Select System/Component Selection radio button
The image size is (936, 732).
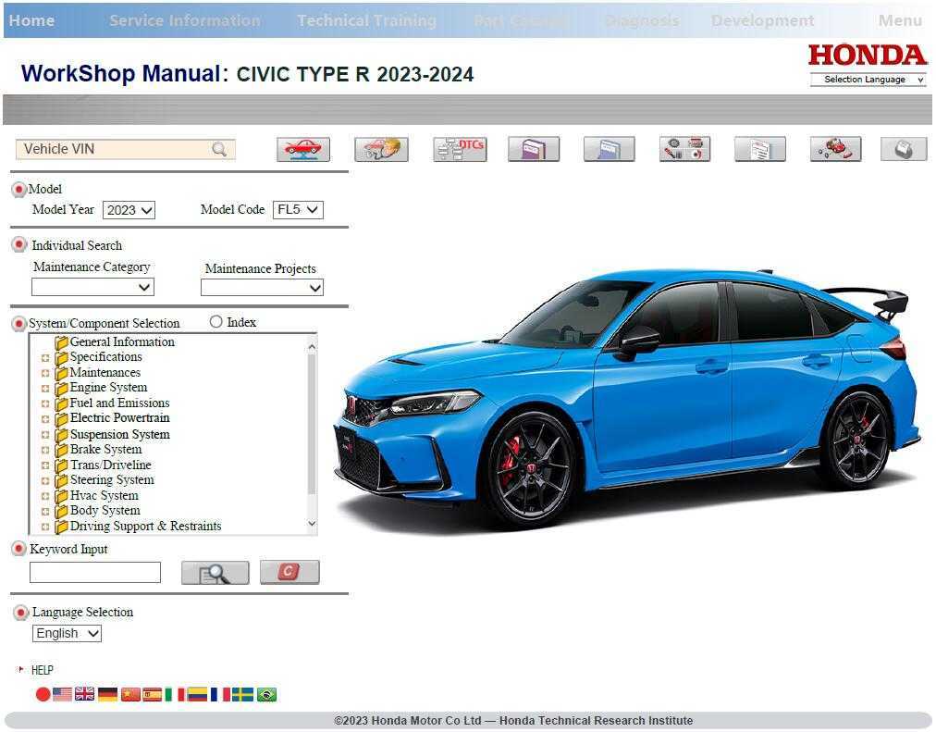pyautogui.click(x=19, y=324)
